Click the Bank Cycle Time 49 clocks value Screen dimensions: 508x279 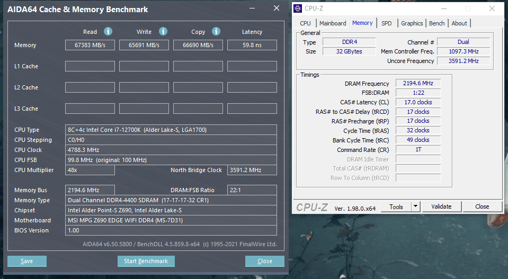pos(418,140)
